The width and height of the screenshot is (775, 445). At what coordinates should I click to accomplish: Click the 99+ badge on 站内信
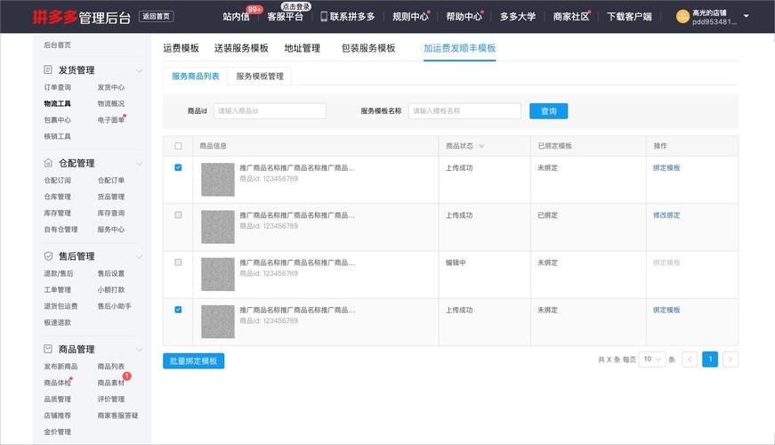(x=254, y=9)
